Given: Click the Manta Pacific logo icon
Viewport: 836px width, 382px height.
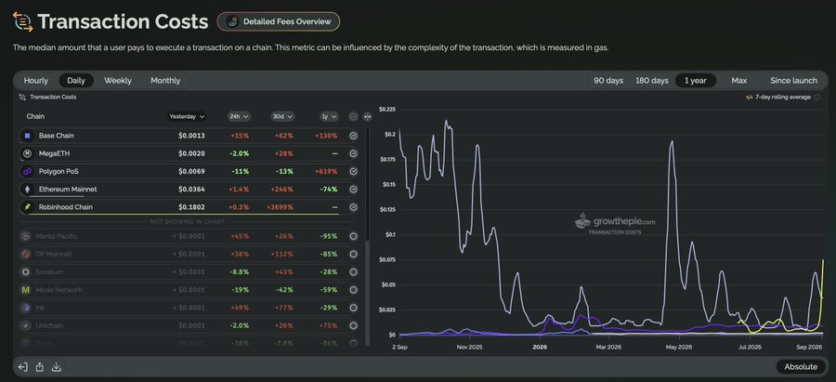Looking at the screenshot, I should pyautogui.click(x=26, y=236).
